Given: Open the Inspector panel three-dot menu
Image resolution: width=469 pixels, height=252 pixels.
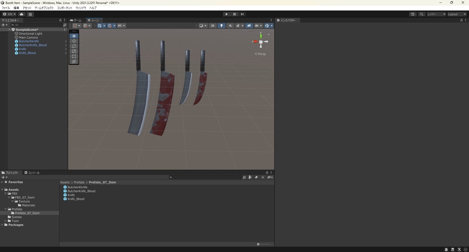Looking at the screenshot, I should tap(465, 20).
